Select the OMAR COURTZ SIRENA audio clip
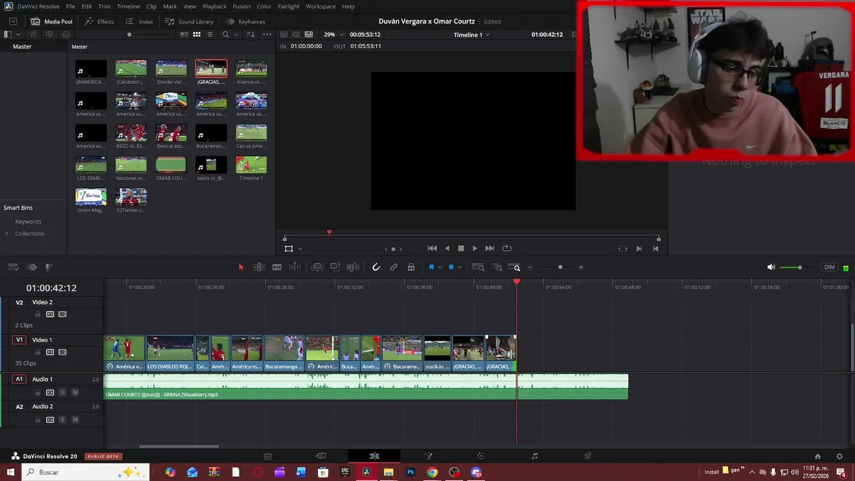 point(366,387)
